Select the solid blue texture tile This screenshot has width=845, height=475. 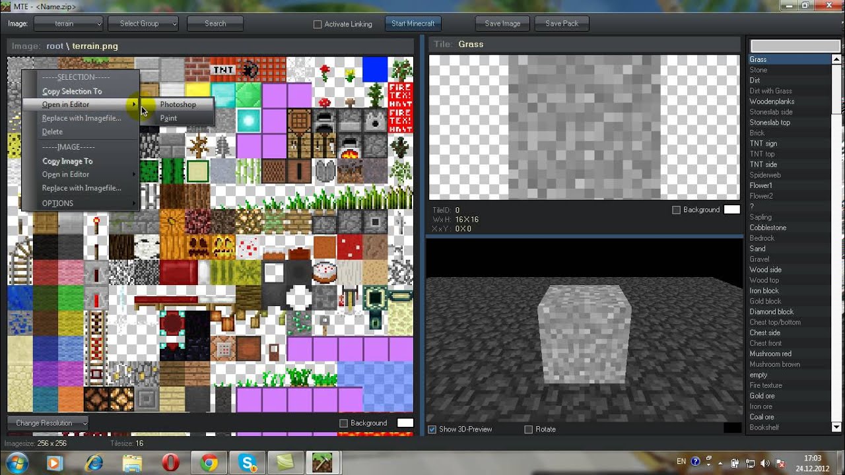tap(376, 70)
